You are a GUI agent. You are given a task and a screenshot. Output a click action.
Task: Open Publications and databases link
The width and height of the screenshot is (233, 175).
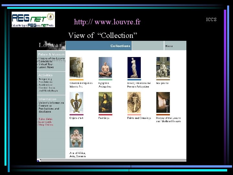[49, 110]
